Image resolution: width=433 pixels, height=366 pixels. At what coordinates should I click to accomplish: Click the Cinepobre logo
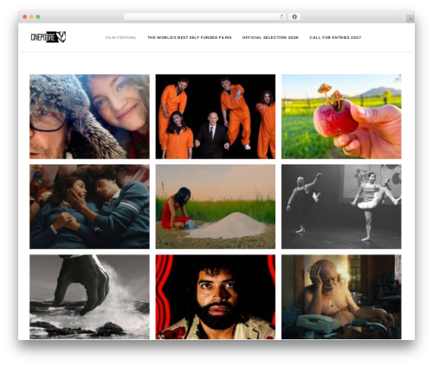coord(48,37)
